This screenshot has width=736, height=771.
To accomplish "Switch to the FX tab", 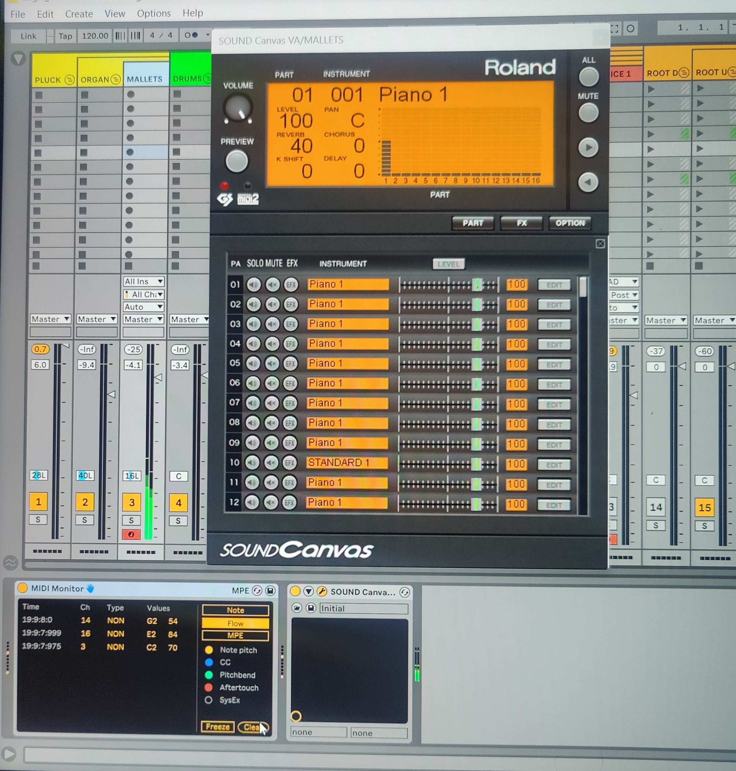I will coord(521,223).
